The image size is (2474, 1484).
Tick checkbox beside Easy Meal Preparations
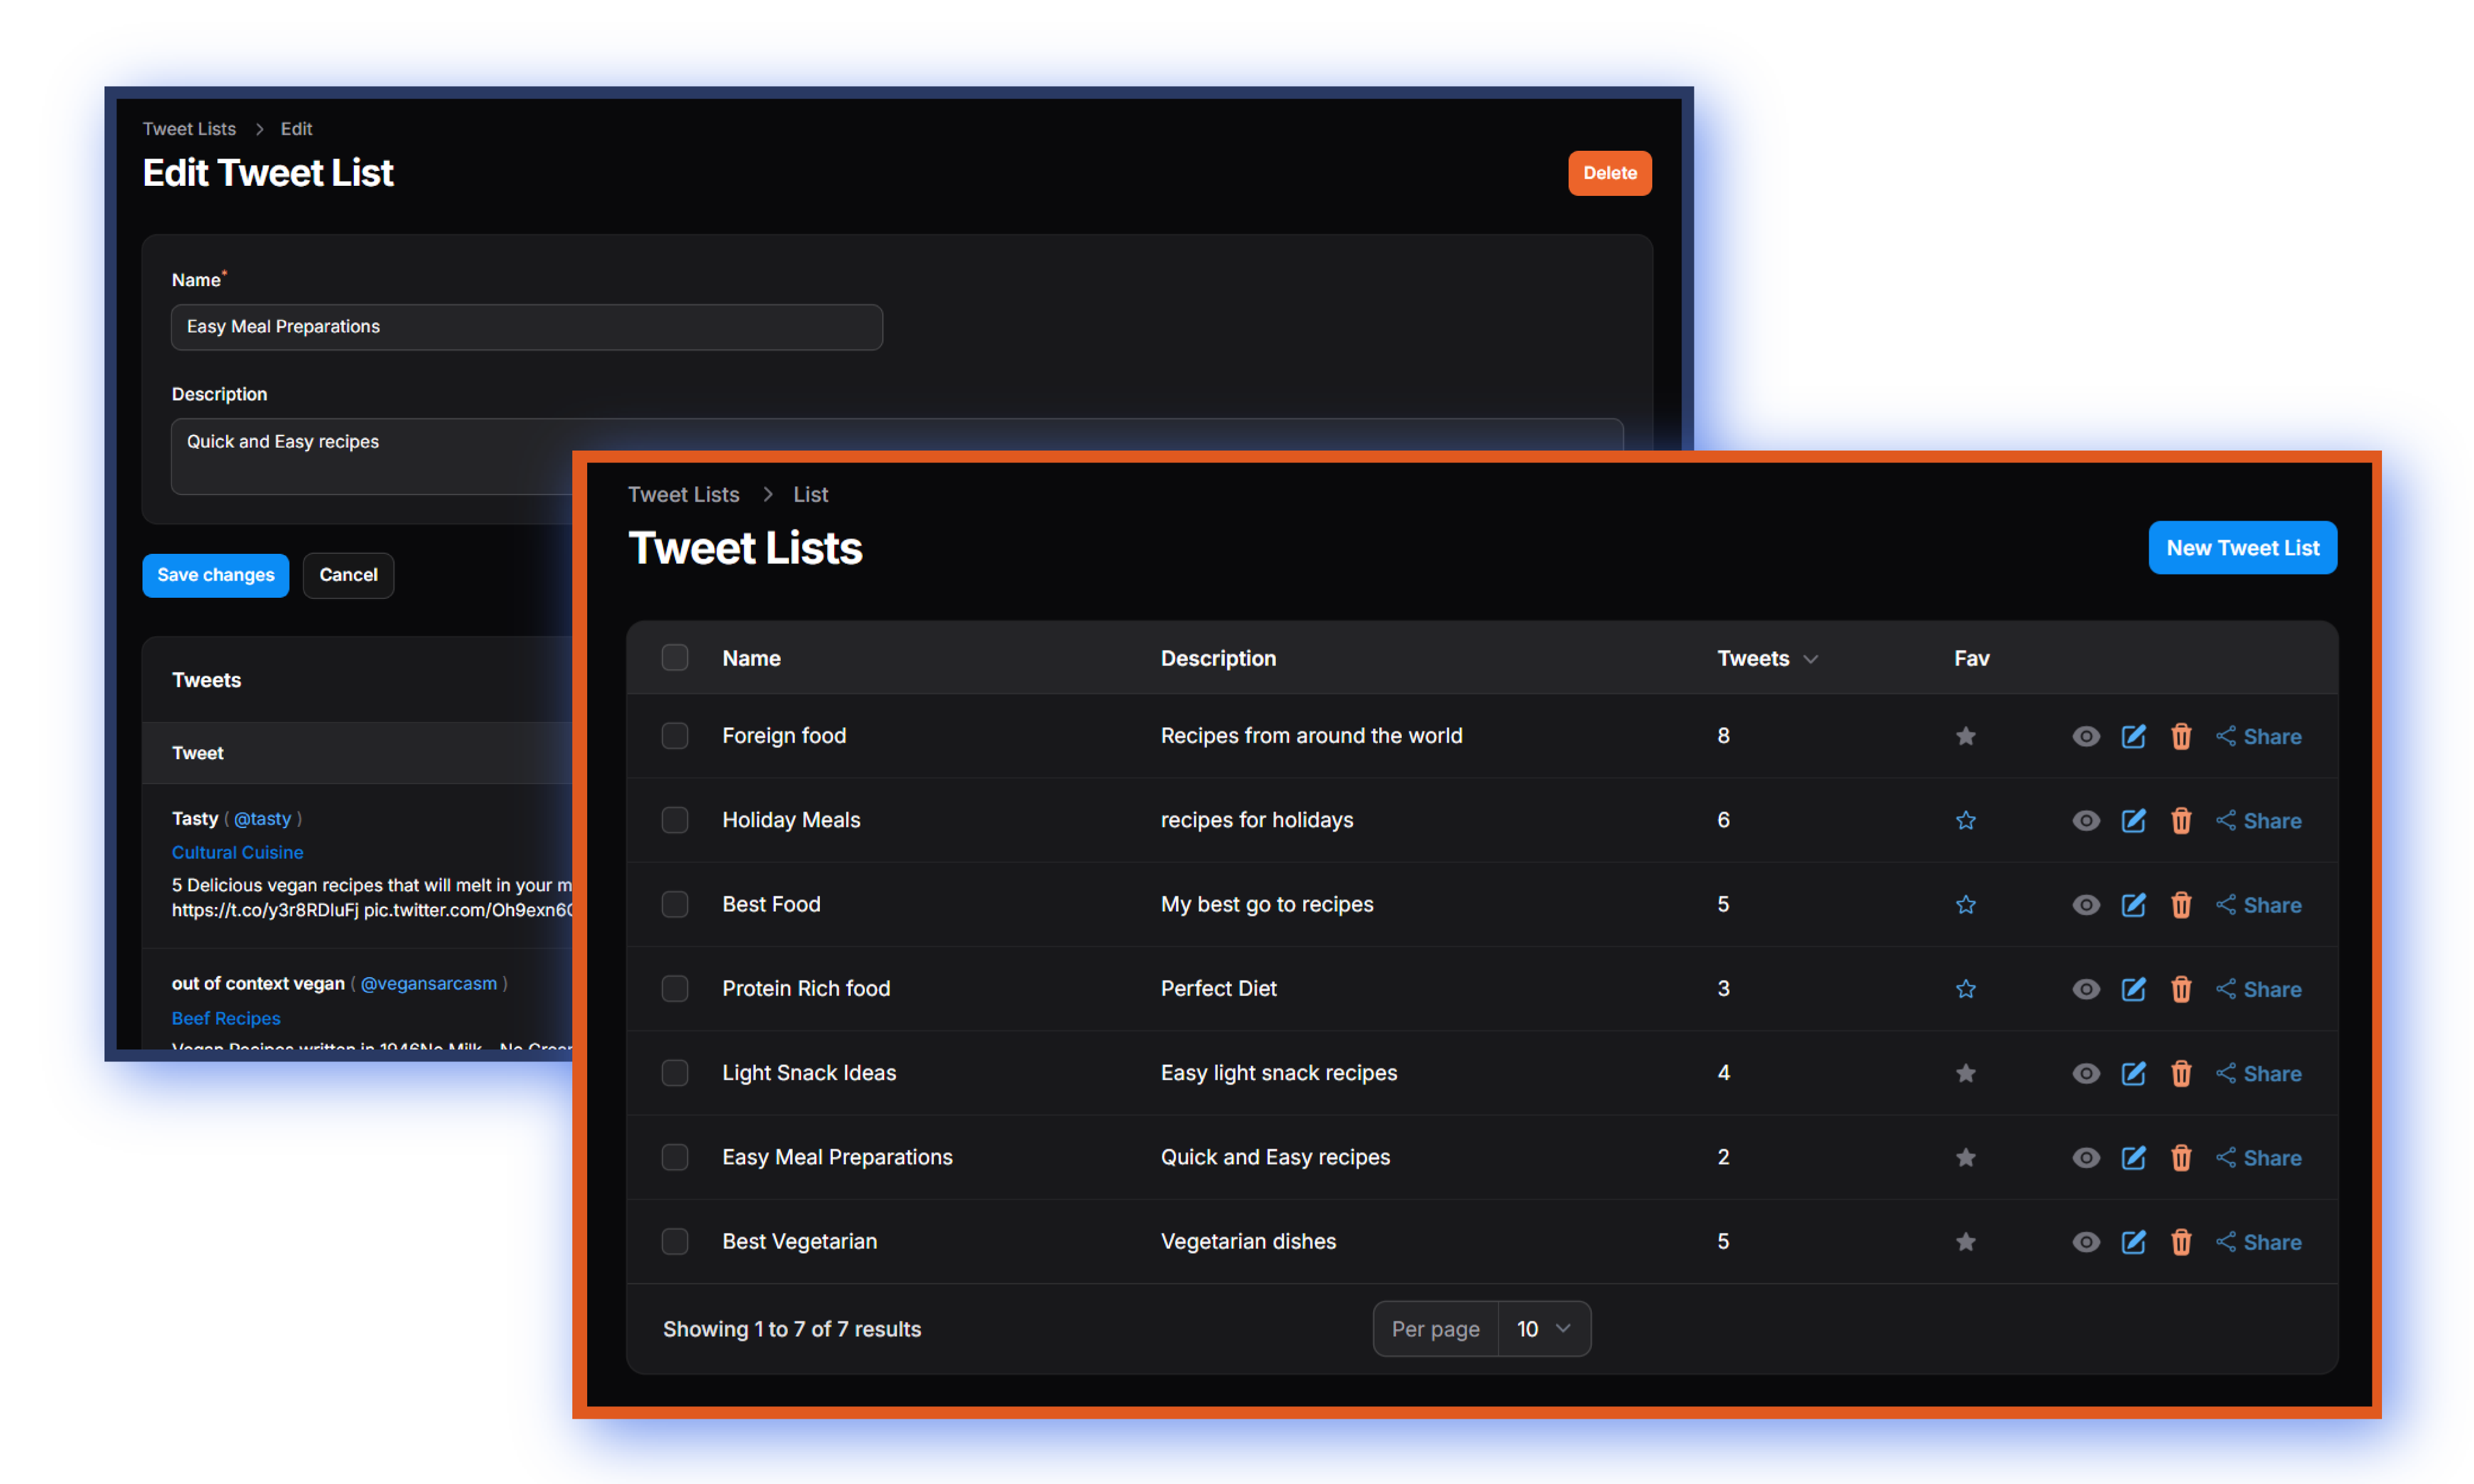pyautogui.click(x=675, y=1156)
